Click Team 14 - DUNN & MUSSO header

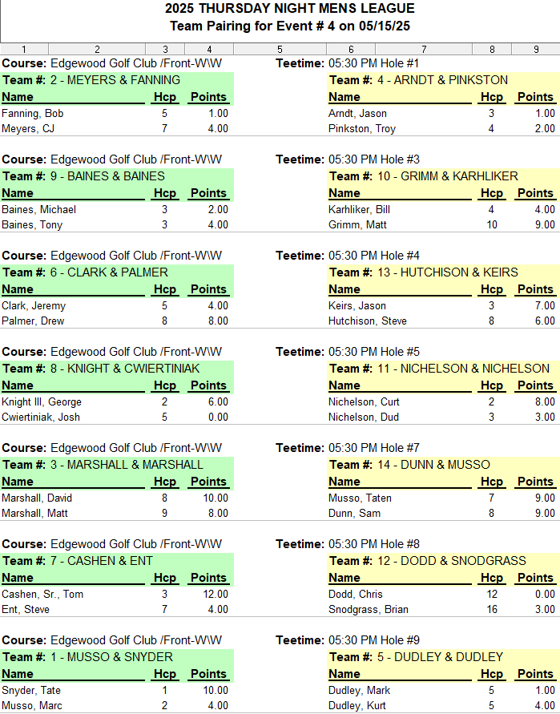pos(444,465)
